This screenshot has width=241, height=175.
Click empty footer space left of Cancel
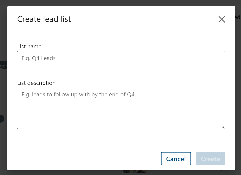coord(84,159)
